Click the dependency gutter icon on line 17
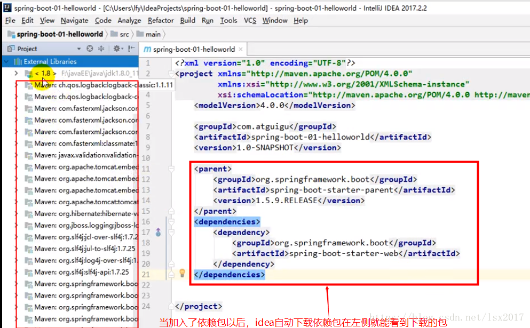 point(158,232)
